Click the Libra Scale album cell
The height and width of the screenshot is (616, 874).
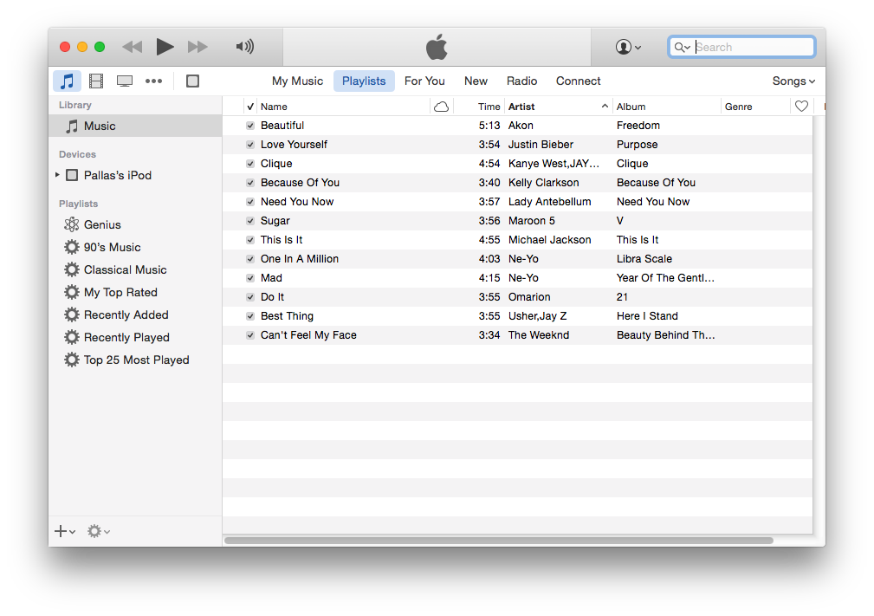click(644, 259)
